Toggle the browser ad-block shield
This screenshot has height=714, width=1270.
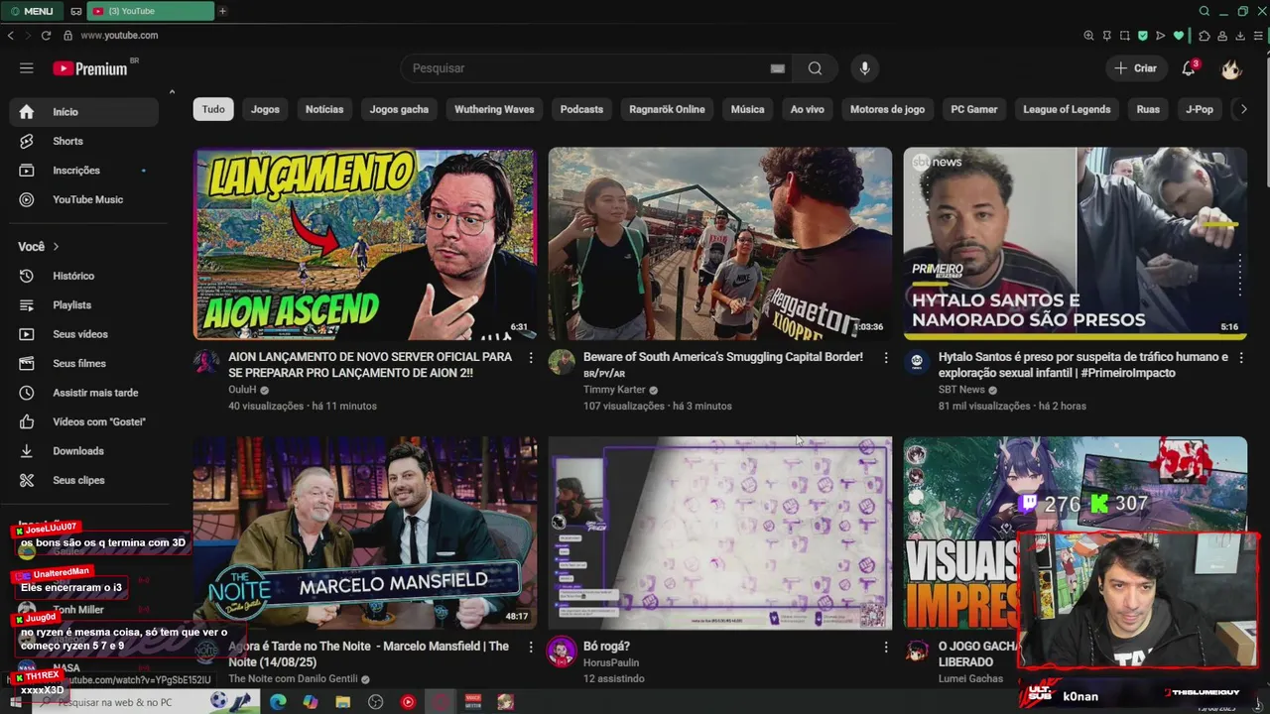click(1143, 36)
